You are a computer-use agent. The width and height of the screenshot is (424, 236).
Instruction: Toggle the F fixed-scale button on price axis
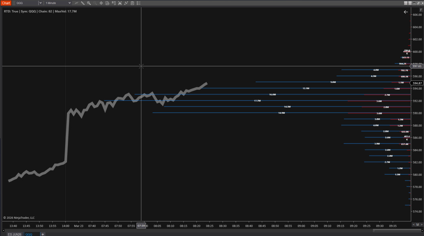(421, 10)
